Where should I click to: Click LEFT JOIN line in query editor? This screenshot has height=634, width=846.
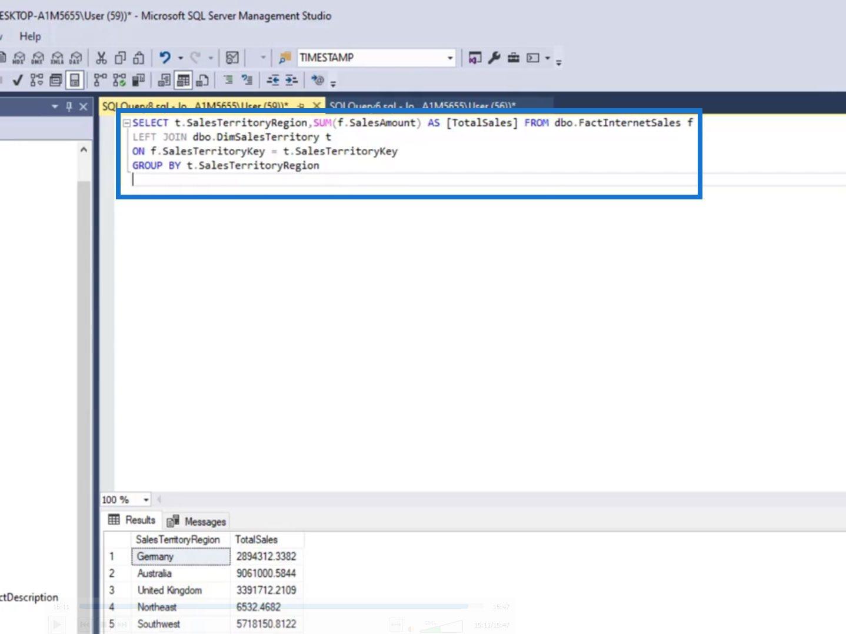pyautogui.click(x=232, y=137)
